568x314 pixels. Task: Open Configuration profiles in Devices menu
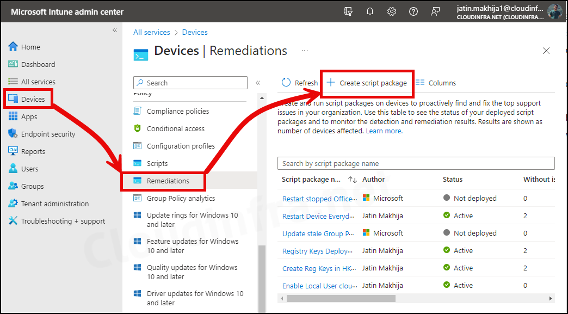[181, 146]
